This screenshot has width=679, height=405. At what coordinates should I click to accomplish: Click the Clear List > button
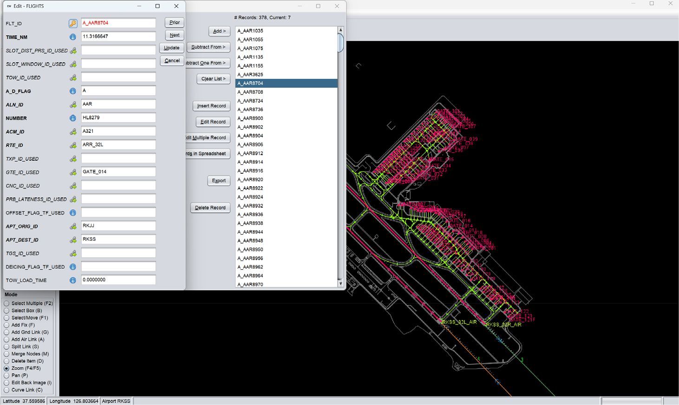click(x=213, y=79)
